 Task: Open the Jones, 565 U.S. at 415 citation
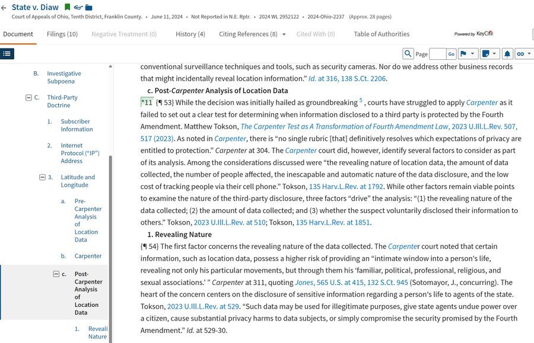(351, 282)
